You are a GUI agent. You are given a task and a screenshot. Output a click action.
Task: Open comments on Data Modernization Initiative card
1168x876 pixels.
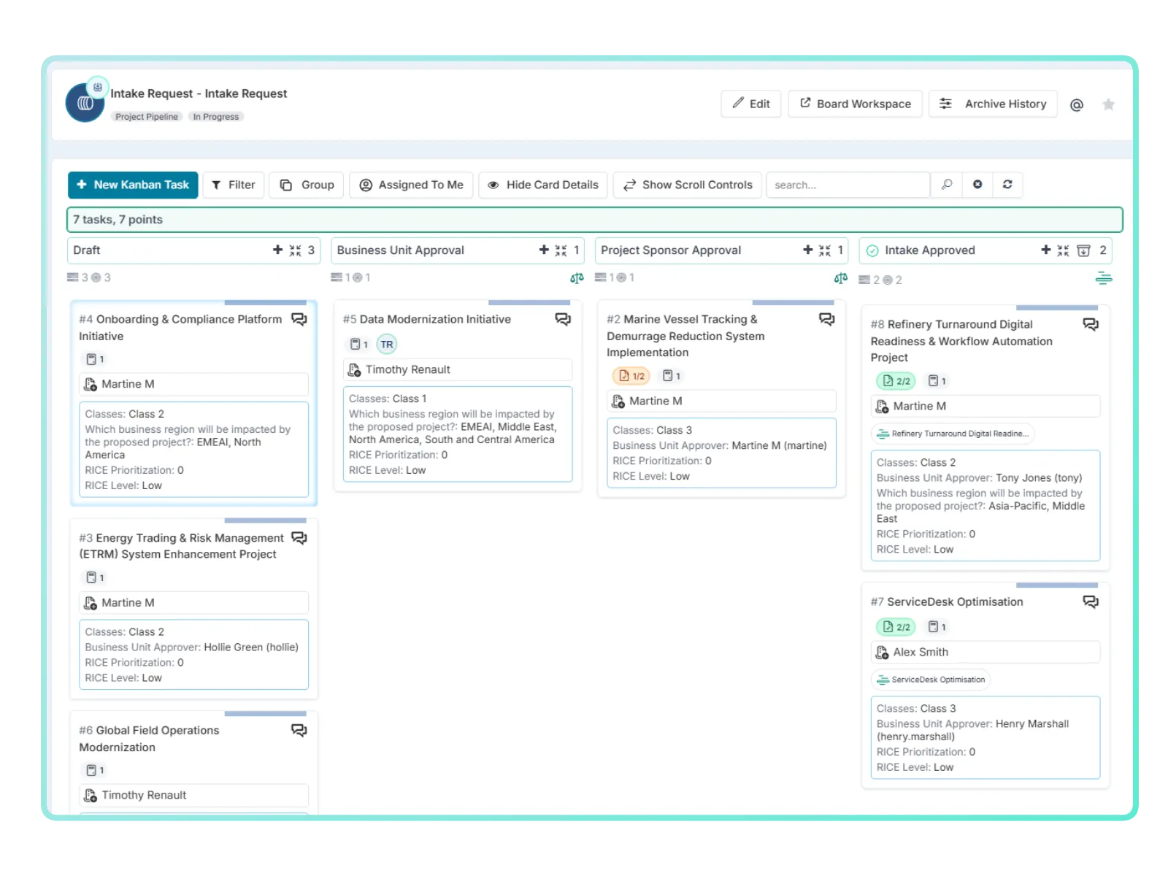pyautogui.click(x=563, y=320)
